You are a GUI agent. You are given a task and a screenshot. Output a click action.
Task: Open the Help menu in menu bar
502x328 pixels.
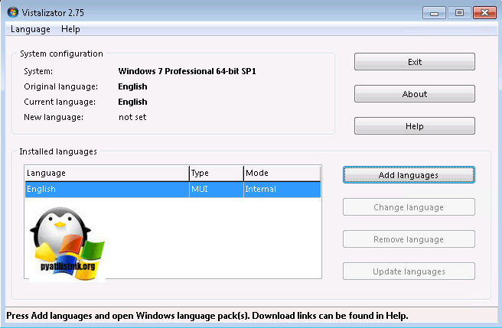coord(70,29)
